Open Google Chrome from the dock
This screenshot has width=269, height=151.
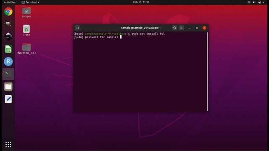tap(8, 11)
